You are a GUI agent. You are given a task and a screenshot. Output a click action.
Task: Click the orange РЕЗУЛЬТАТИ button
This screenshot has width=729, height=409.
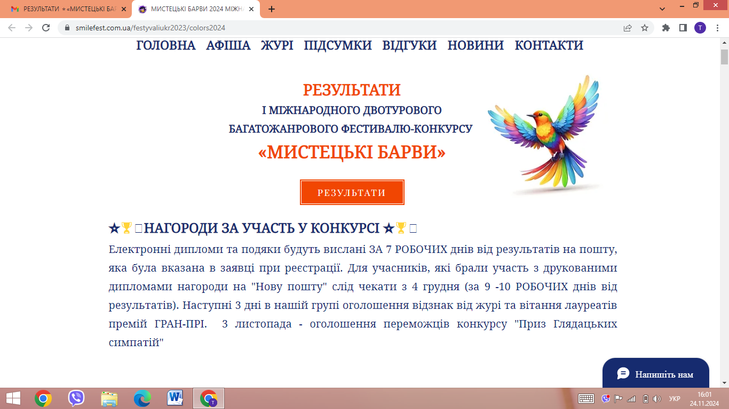click(352, 192)
